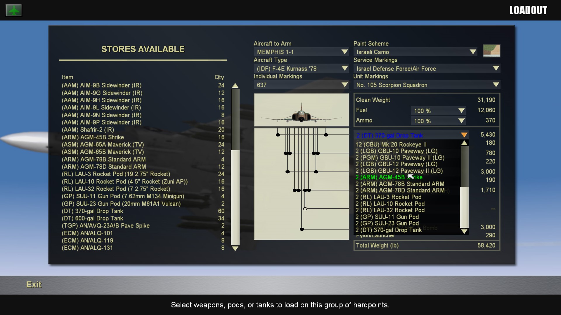Open the Aircraft Type dropdown

click(301, 69)
